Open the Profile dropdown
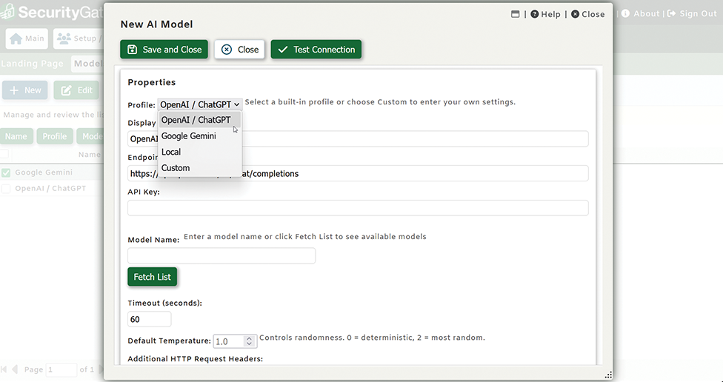Screen dimensions: 723x382 [199, 104]
